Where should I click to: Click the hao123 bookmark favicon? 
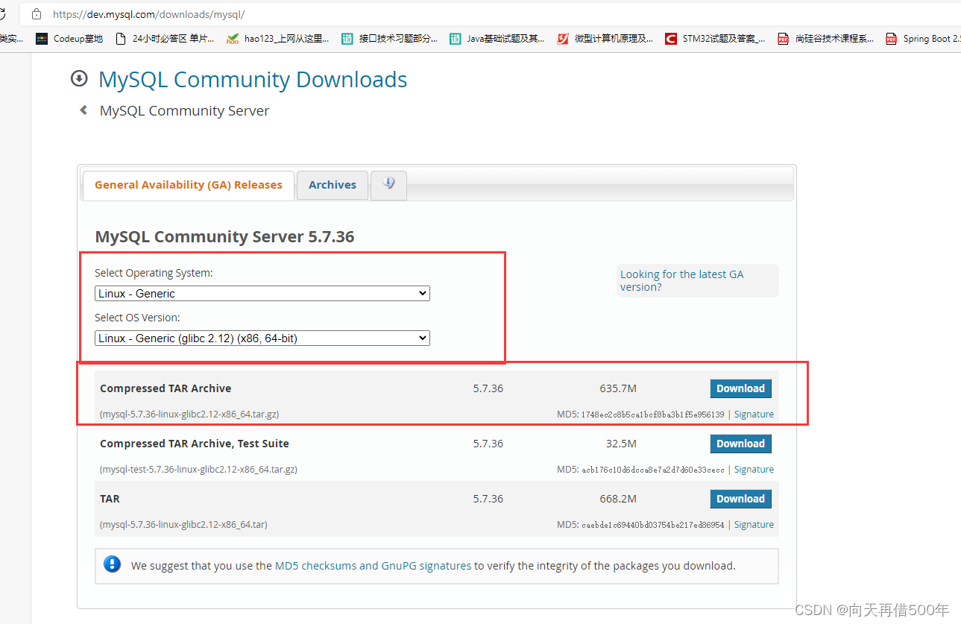coord(233,39)
